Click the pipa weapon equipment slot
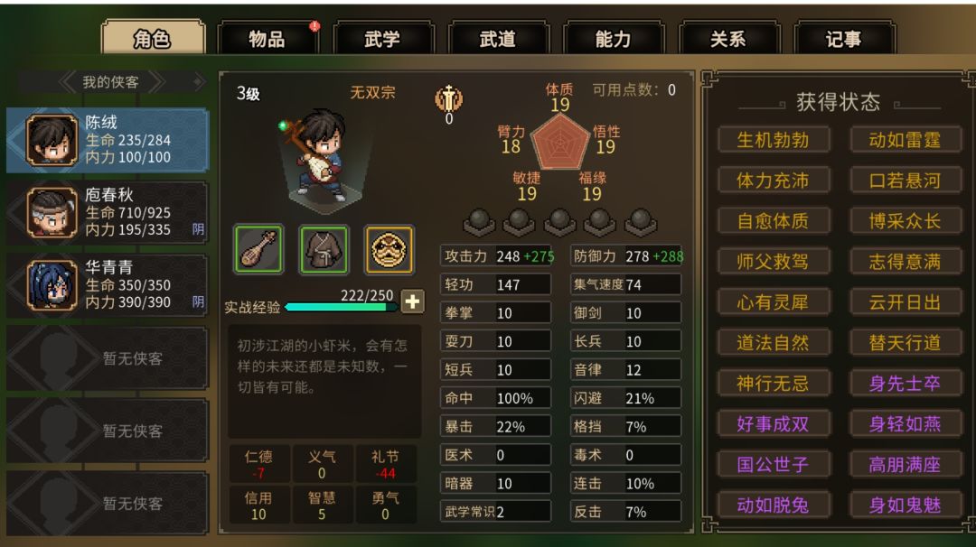This screenshot has width=976, height=547. pyautogui.click(x=259, y=250)
